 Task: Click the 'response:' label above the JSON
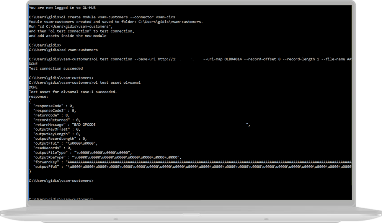(x=39, y=97)
